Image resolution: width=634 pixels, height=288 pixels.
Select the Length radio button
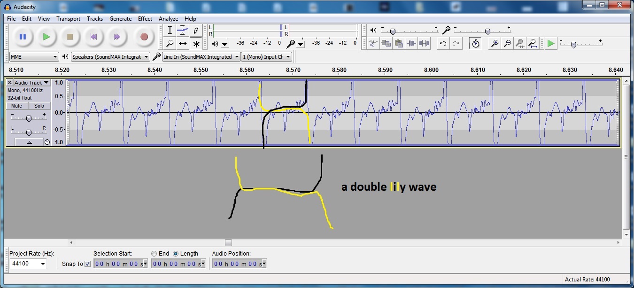coord(176,254)
